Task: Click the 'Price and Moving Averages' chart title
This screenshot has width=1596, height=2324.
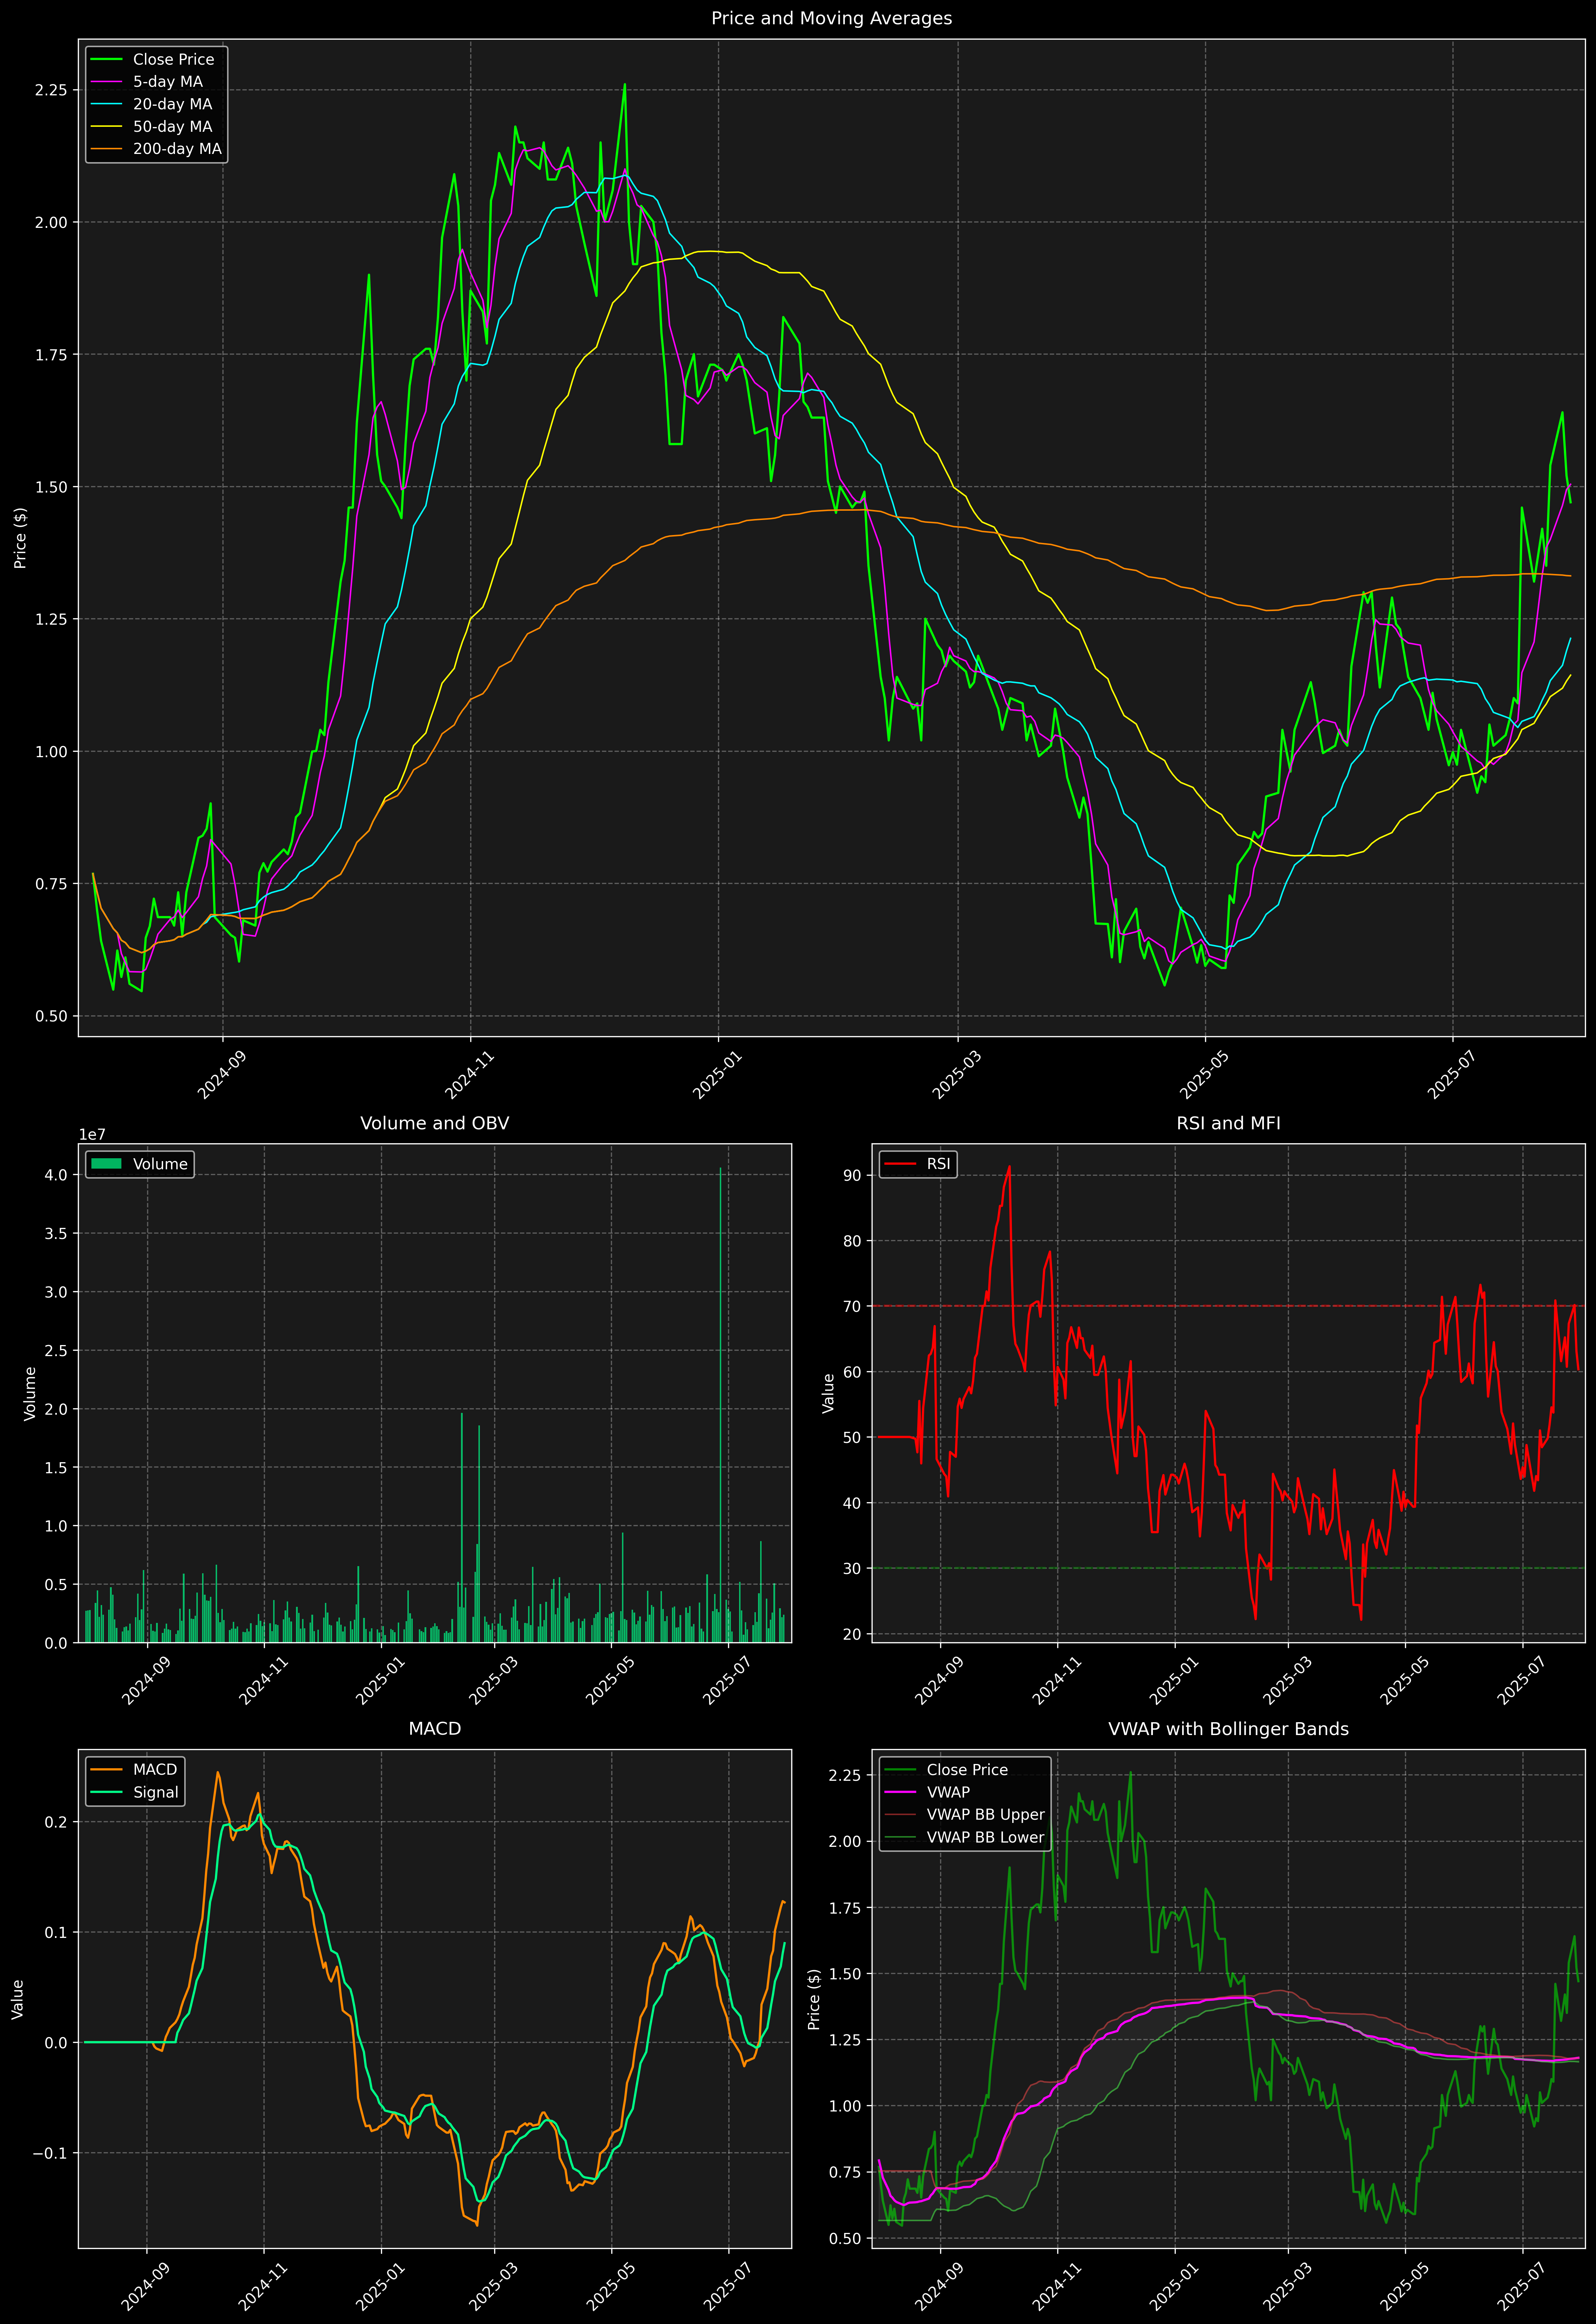Action: (831, 18)
